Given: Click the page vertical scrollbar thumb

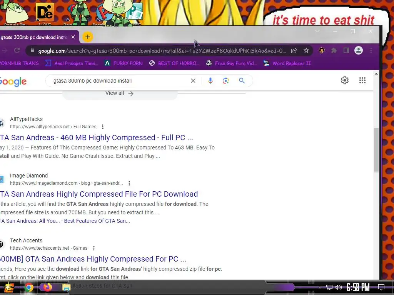Looking at the screenshot, I should tap(376, 150).
